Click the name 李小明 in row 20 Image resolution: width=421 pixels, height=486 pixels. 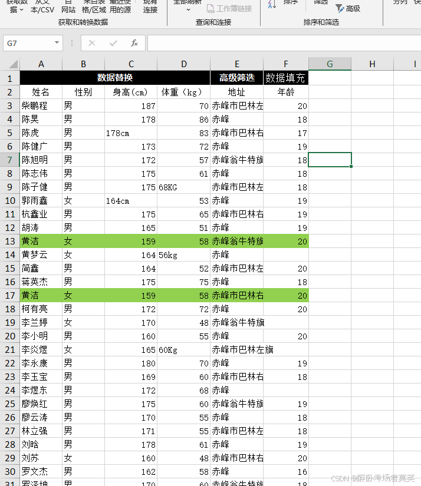[x=41, y=336]
